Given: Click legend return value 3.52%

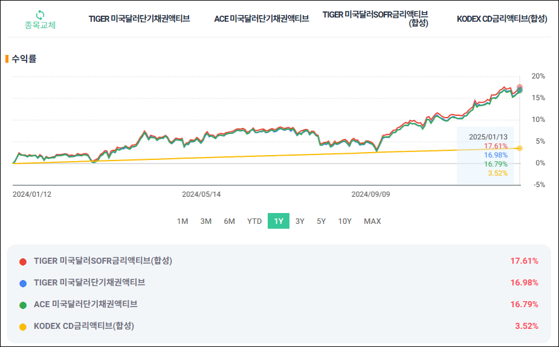Looking at the screenshot, I should (526, 326).
